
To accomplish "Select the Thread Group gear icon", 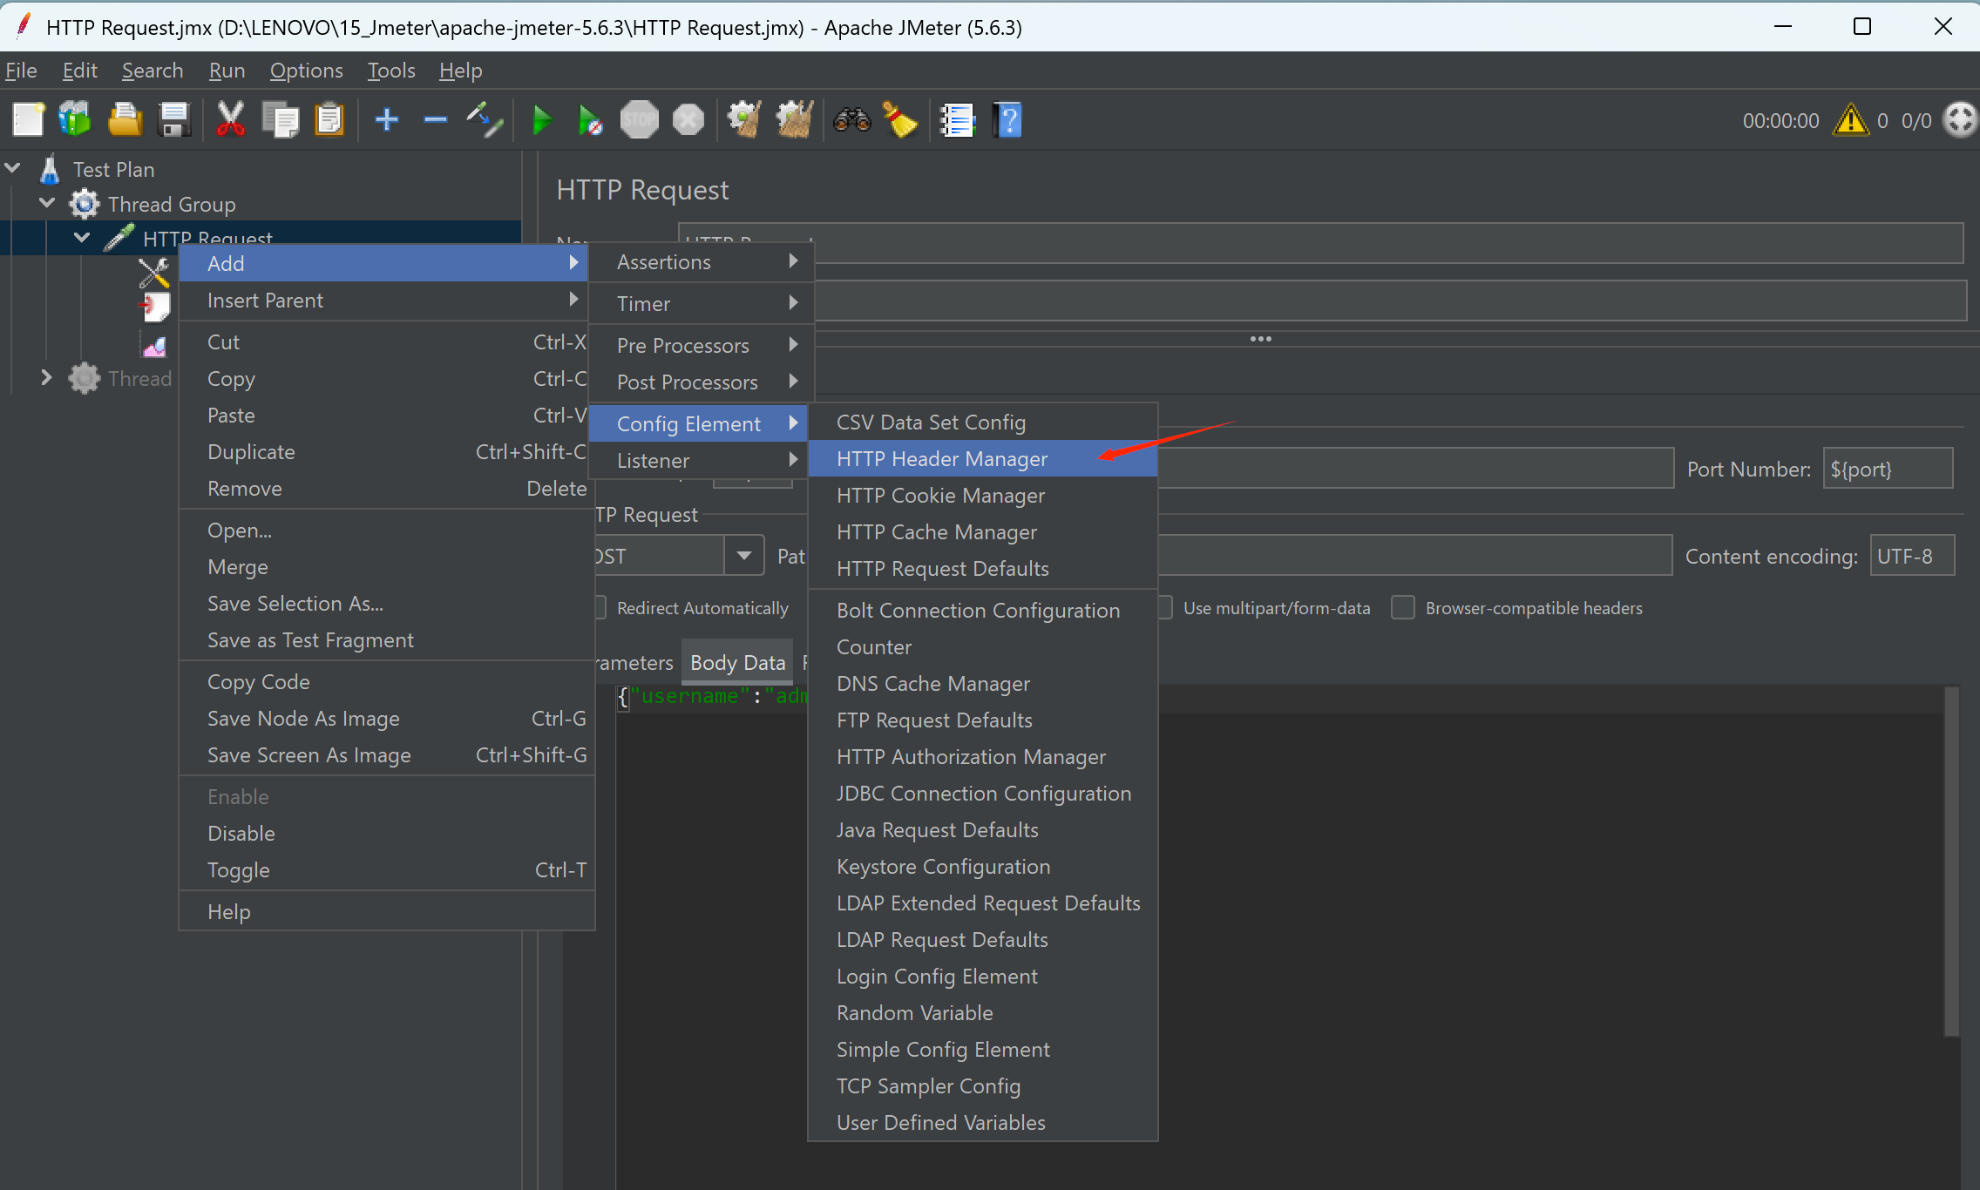I will point(85,204).
